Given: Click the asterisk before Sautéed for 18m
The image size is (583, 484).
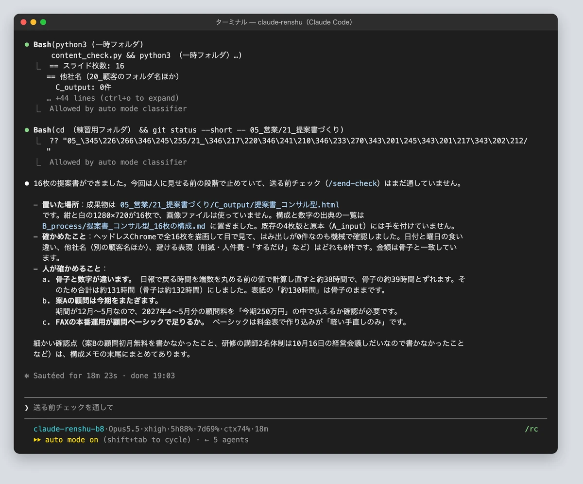Looking at the screenshot, I should click(27, 376).
